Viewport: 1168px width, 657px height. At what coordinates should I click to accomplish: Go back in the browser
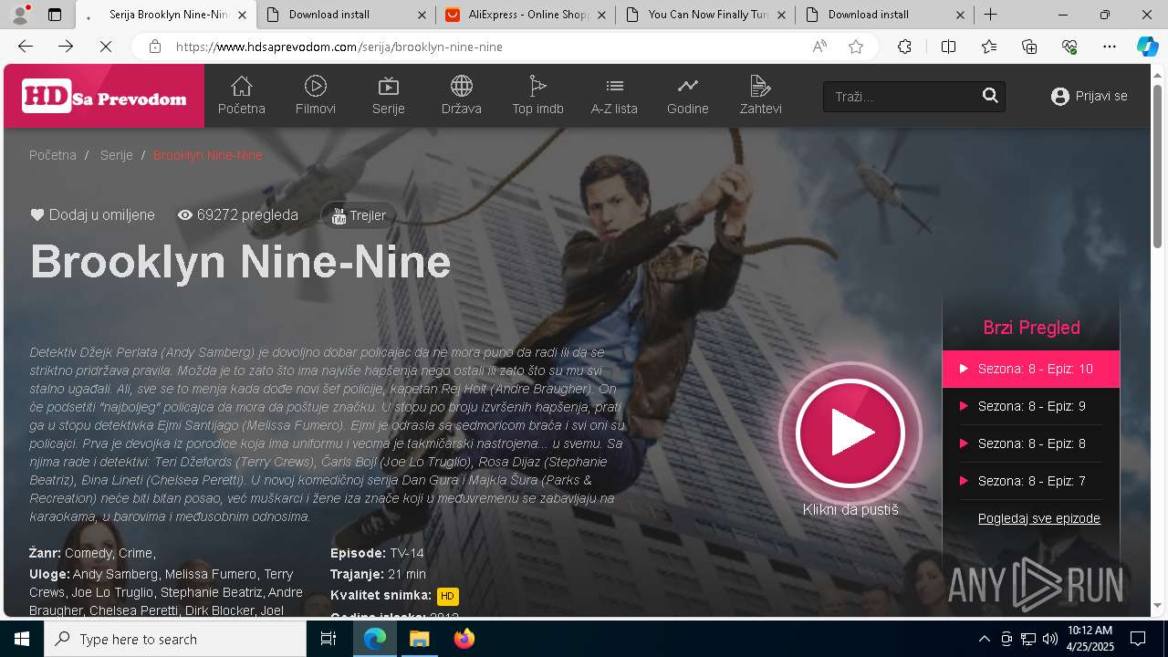(x=26, y=47)
